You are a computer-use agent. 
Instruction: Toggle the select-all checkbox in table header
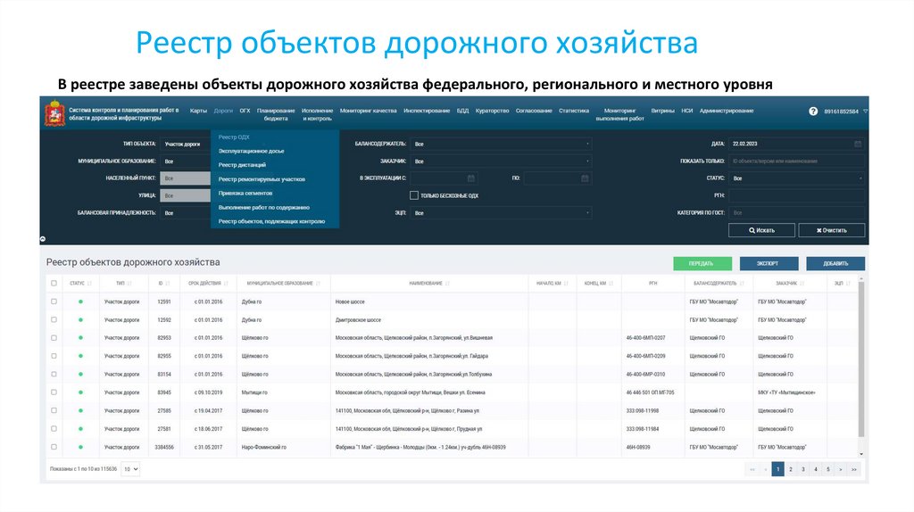tap(54, 283)
